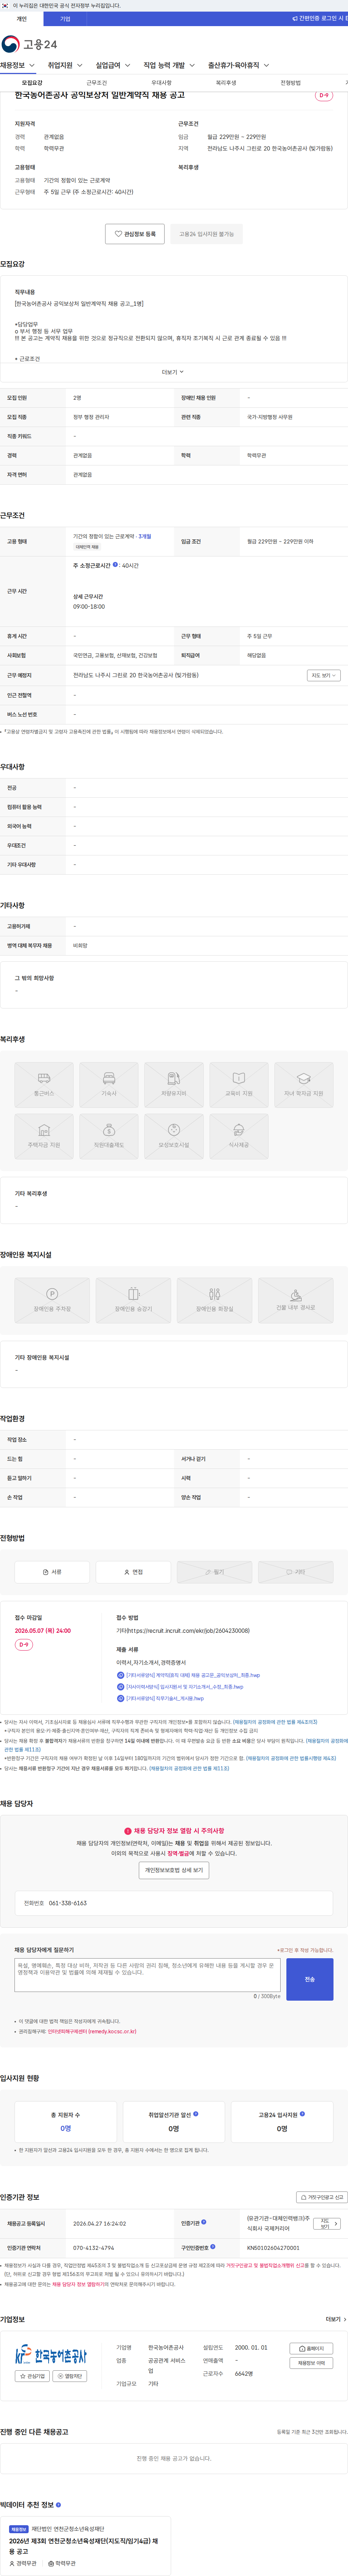
Task: Select the 전형방법 section tab
Action: click(290, 83)
